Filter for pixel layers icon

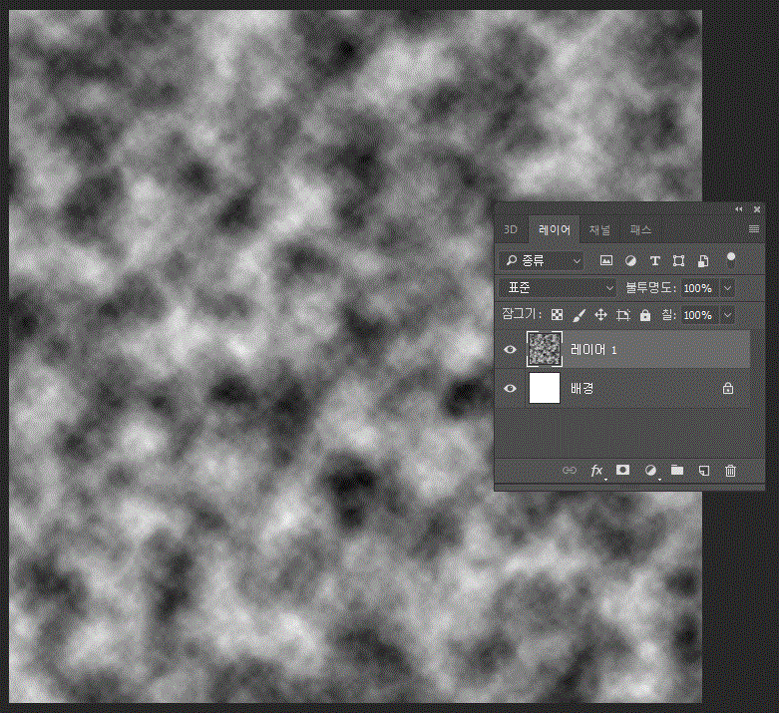606,260
